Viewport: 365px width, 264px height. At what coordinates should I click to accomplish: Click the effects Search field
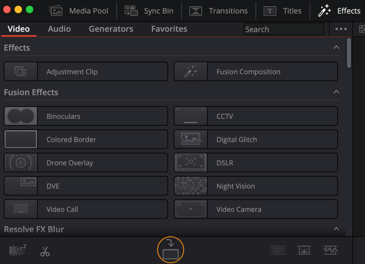tap(283, 29)
